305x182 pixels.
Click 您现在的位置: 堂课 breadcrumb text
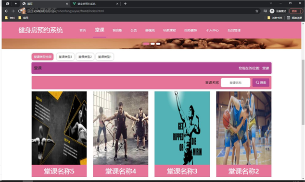click(x=254, y=68)
